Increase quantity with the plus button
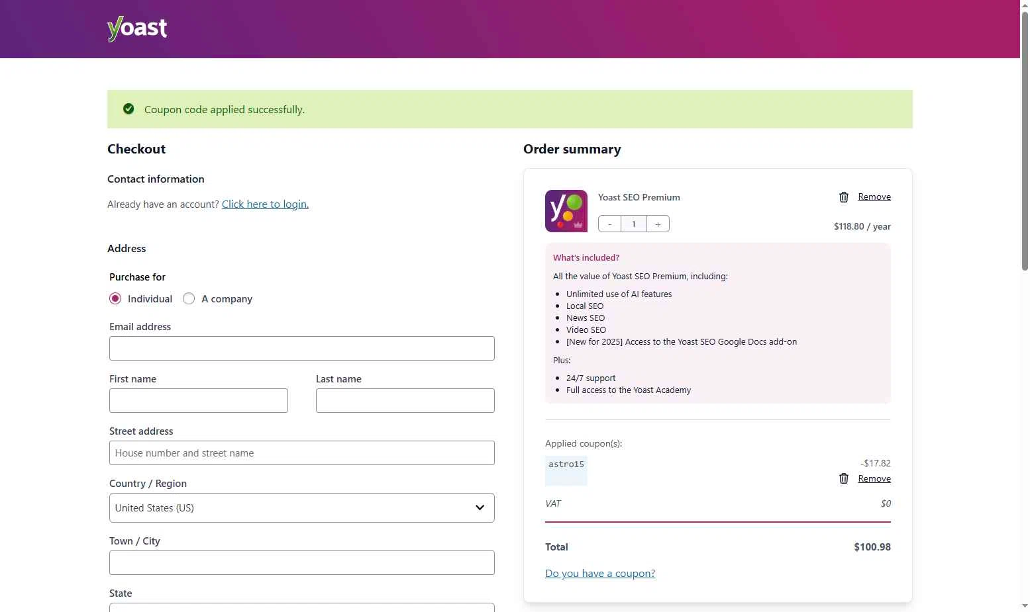Screen dimensions: 1030x612 pyautogui.click(x=658, y=224)
